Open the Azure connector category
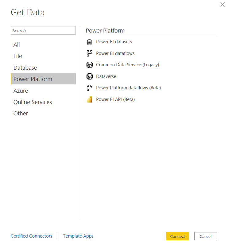The height and width of the screenshot is (252, 228). [x=21, y=91]
